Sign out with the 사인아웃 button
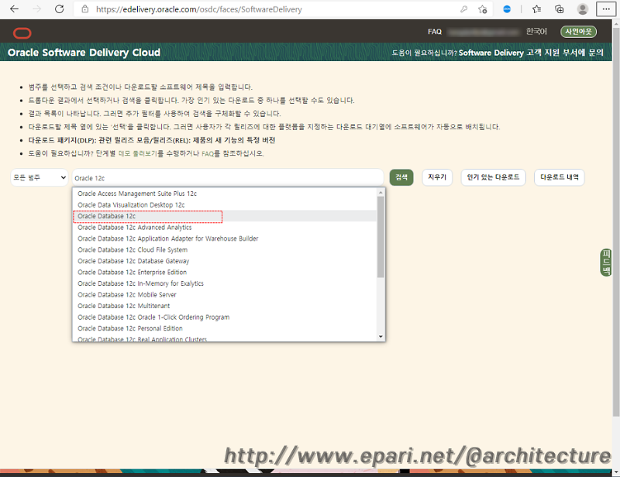This screenshot has width=620, height=477. [578, 32]
